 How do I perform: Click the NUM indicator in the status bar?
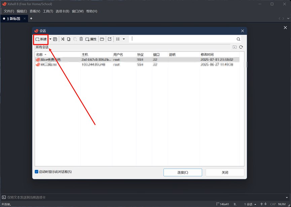(x=282, y=204)
